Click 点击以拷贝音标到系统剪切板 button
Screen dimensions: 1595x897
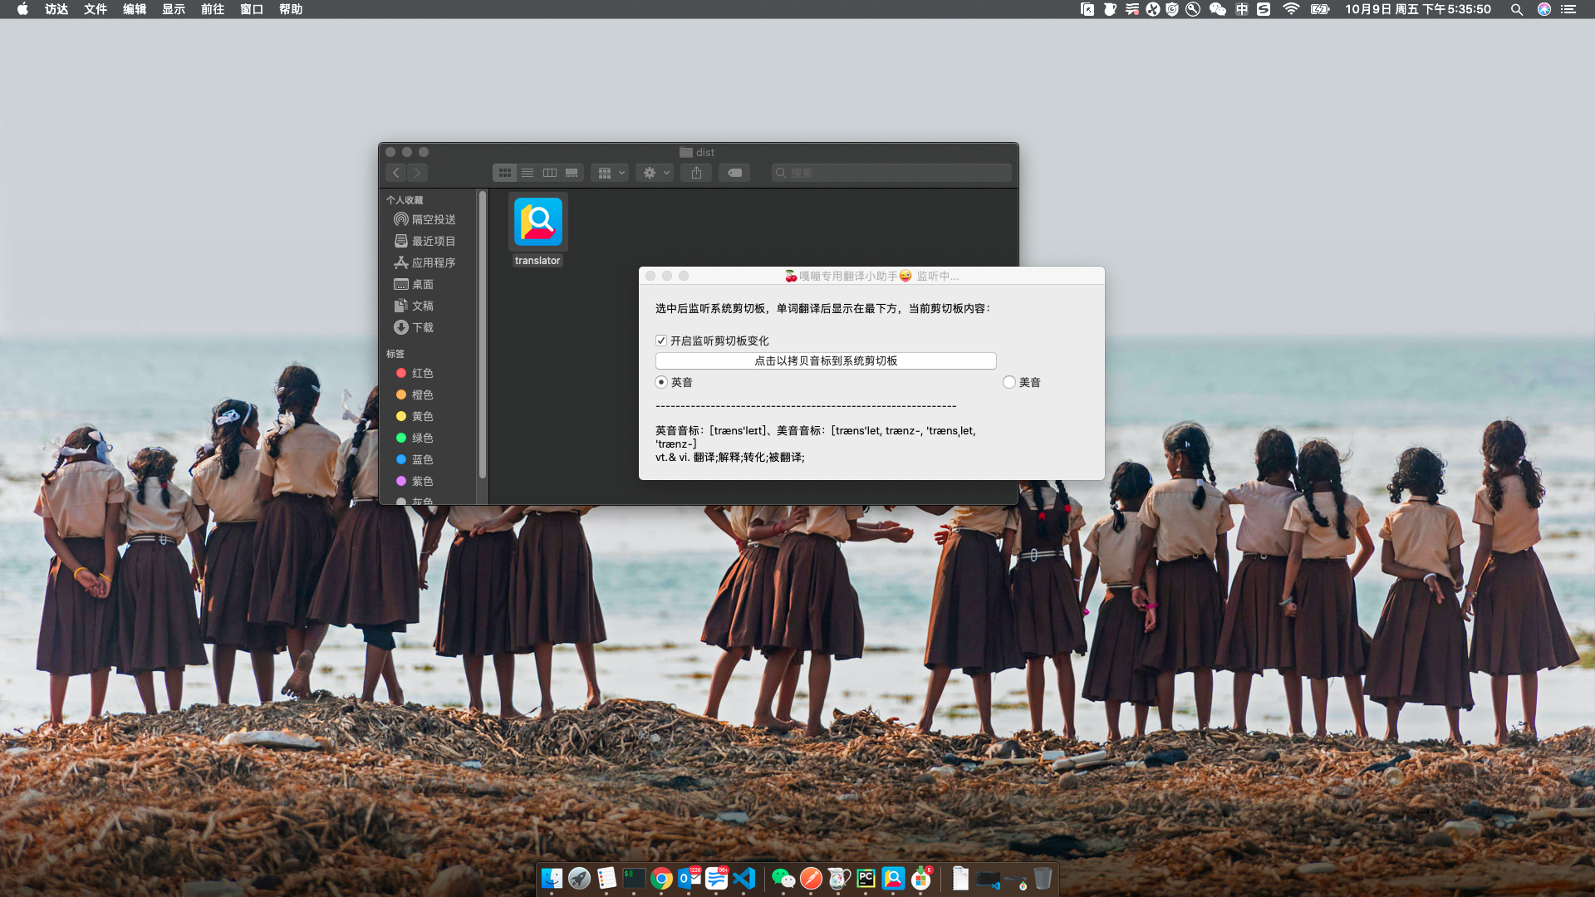pos(825,360)
